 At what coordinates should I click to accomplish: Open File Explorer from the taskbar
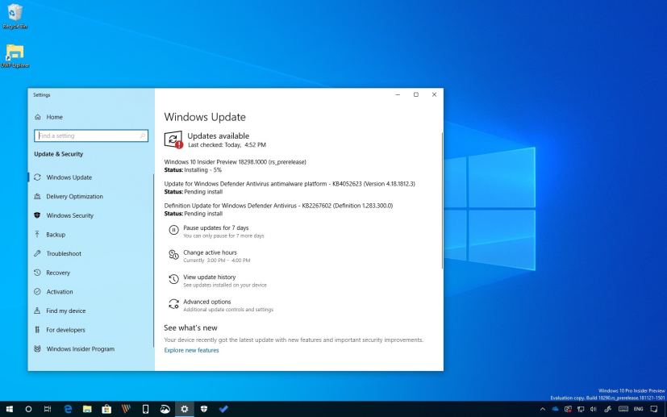coord(87,410)
